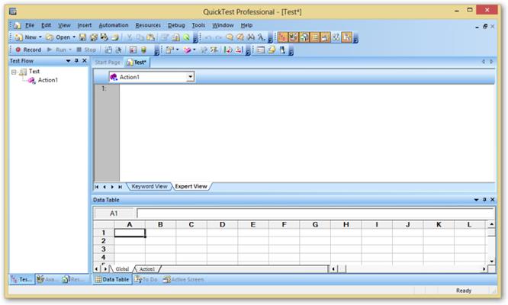Viewport: 508px width, 305px height.
Task: Open the Open dropdown arrow
Action: [74, 37]
